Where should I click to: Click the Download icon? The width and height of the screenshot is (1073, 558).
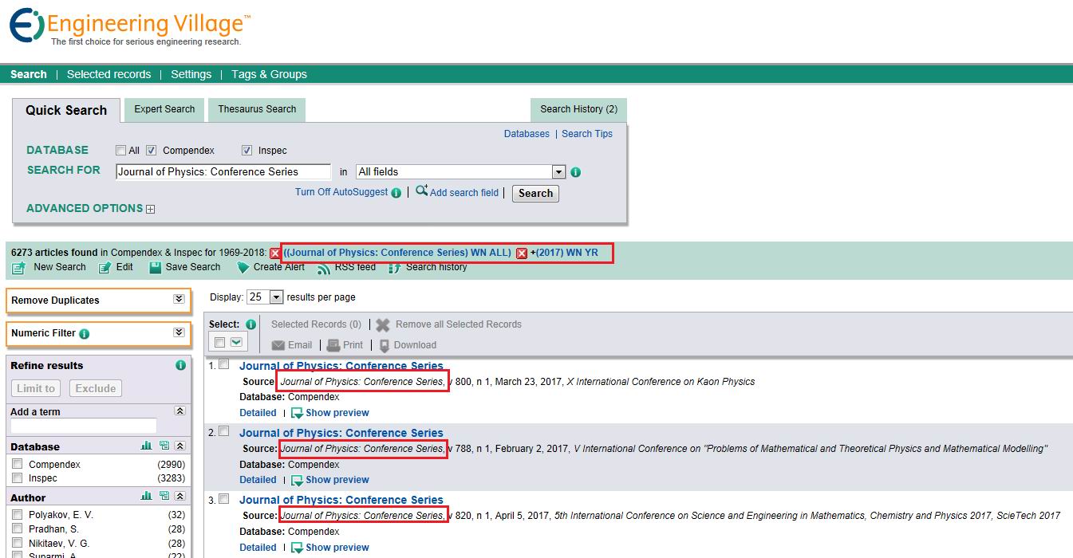[x=385, y=346]
